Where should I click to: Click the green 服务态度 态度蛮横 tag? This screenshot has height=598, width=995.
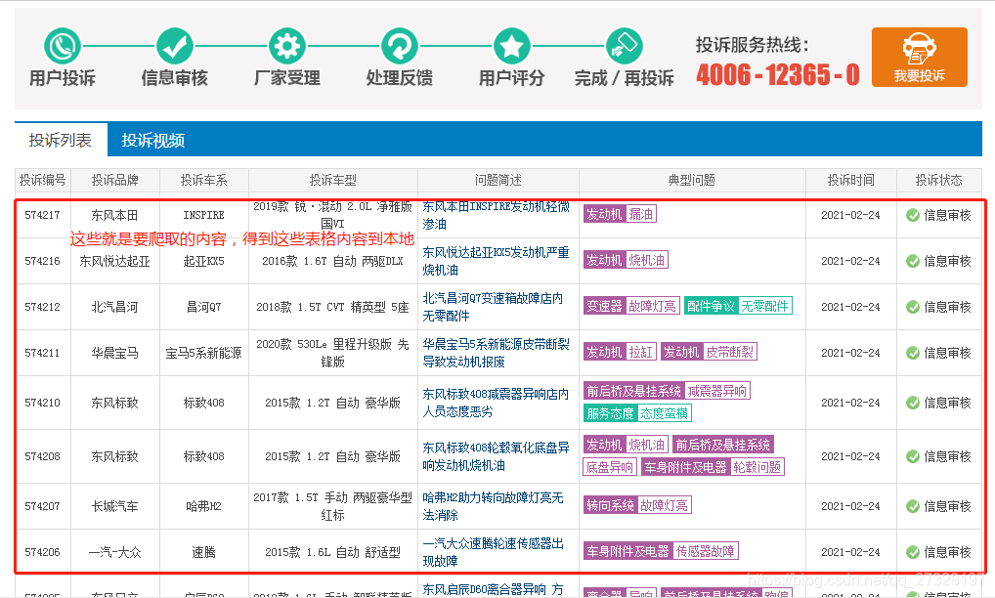[x=637, y=413]
